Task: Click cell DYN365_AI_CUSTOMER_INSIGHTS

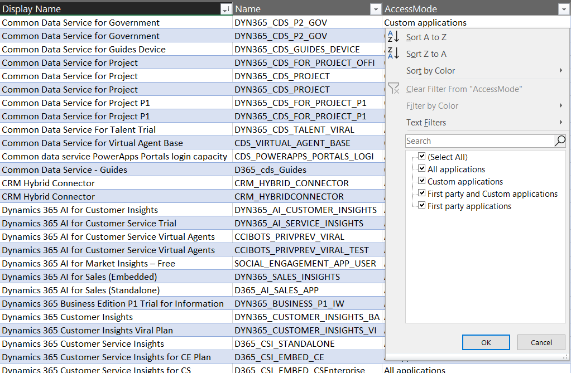Action: click(x=308, y=210)
